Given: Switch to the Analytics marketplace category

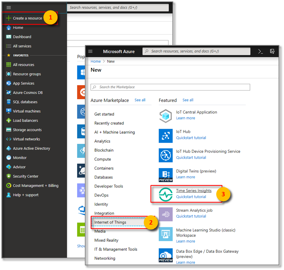Looking at the screenshot, I should click(103, 141).
